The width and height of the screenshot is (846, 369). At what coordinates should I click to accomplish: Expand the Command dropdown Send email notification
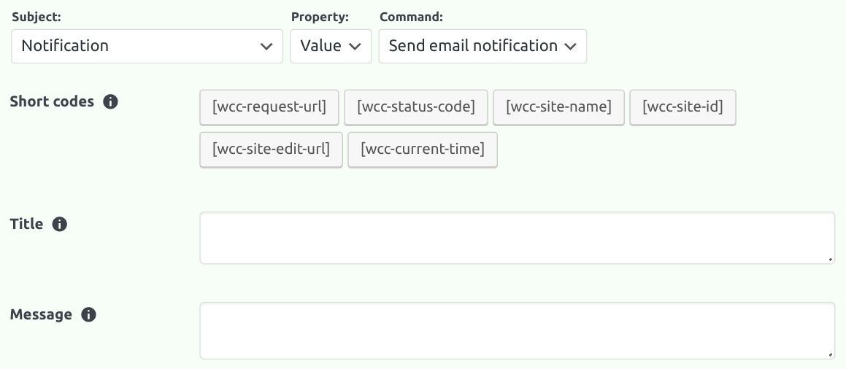pos(482,46)
